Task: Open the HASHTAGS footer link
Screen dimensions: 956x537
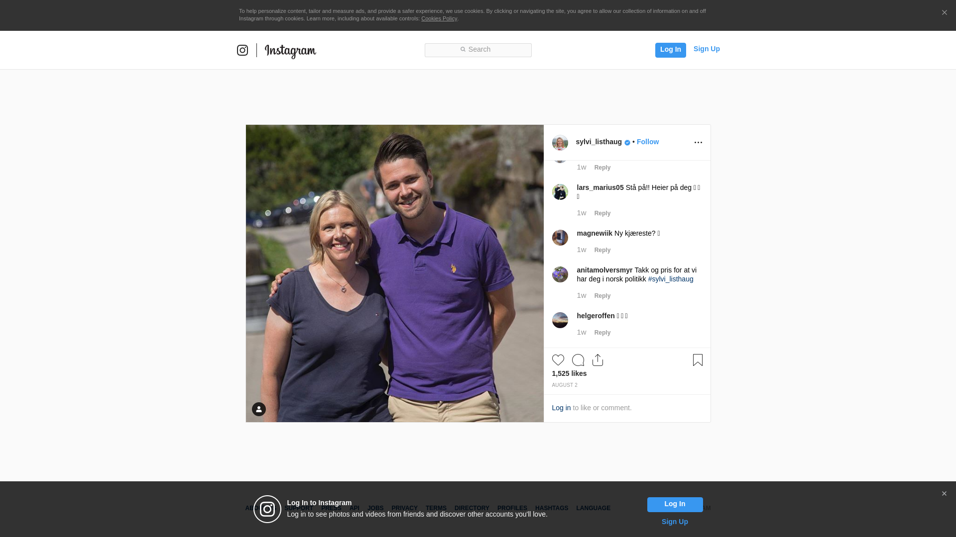Action: click(x=551, y=508)
